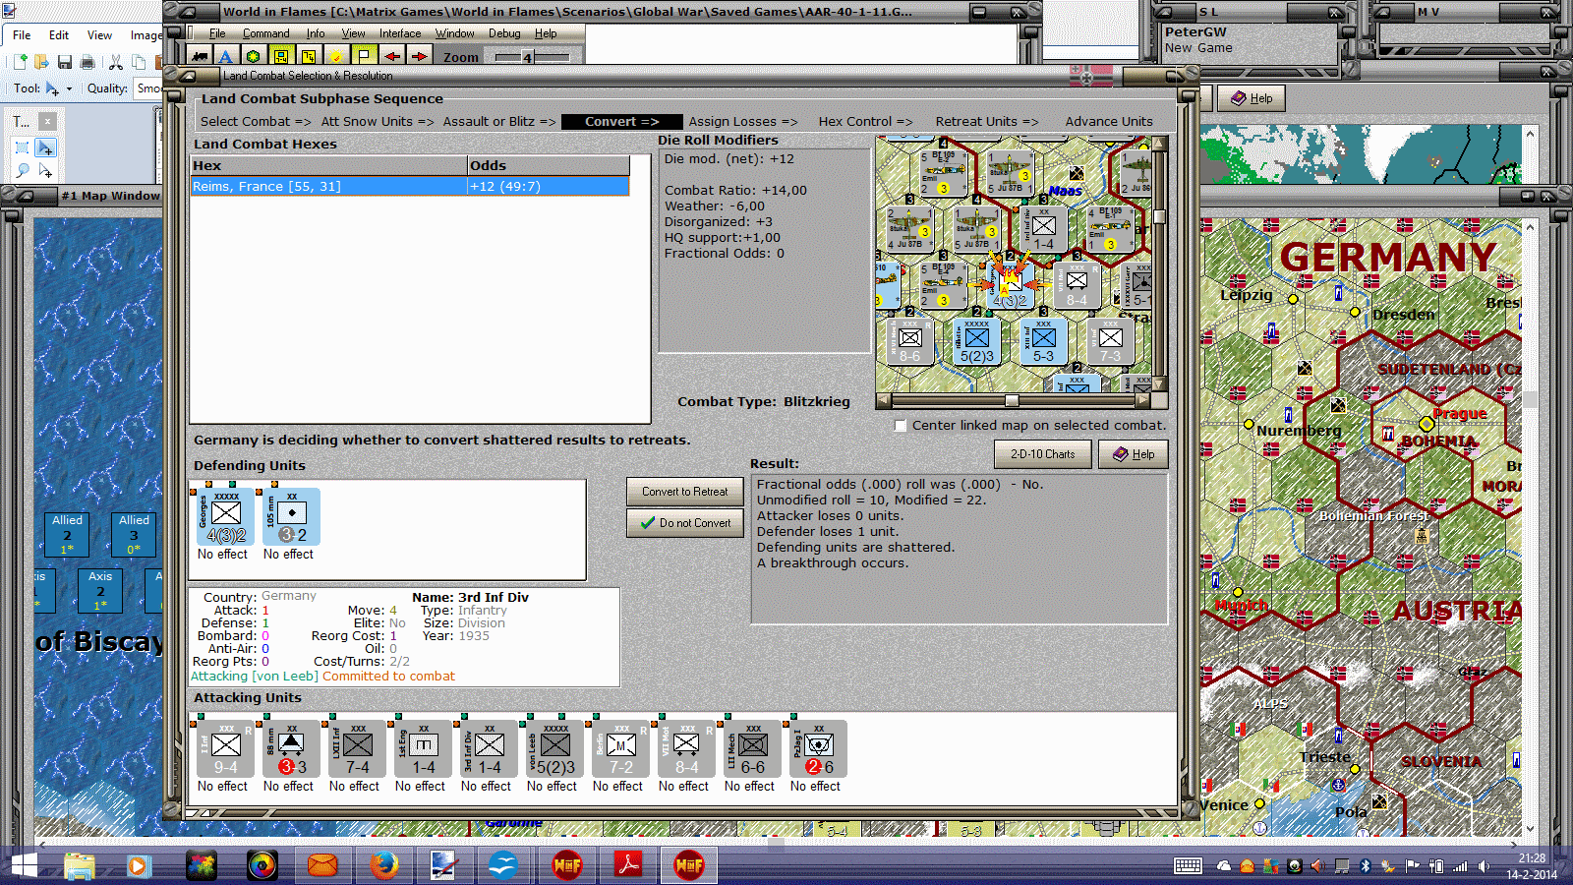The height and width of the screenshot is (885, 1573).
Task: Click the Axis 2 counter on the map
Action: tap(100, 590)
